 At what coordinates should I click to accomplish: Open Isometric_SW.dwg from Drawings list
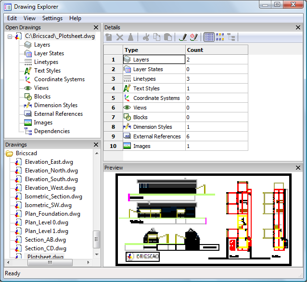[48, 205]
